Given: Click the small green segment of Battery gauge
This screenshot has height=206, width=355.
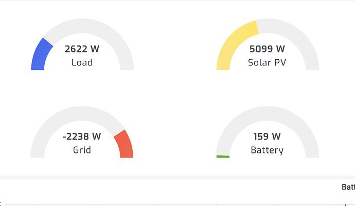Looking at the screenshot, I should pyautogui.click(x=223, y=157).
